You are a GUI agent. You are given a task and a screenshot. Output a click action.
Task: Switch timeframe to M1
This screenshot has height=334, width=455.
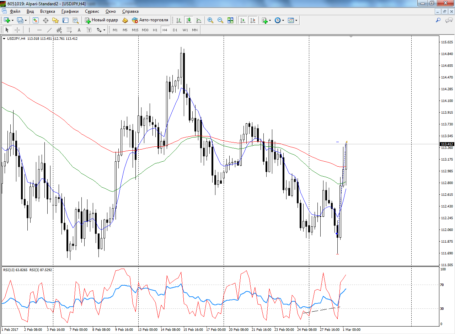point(115,30)
